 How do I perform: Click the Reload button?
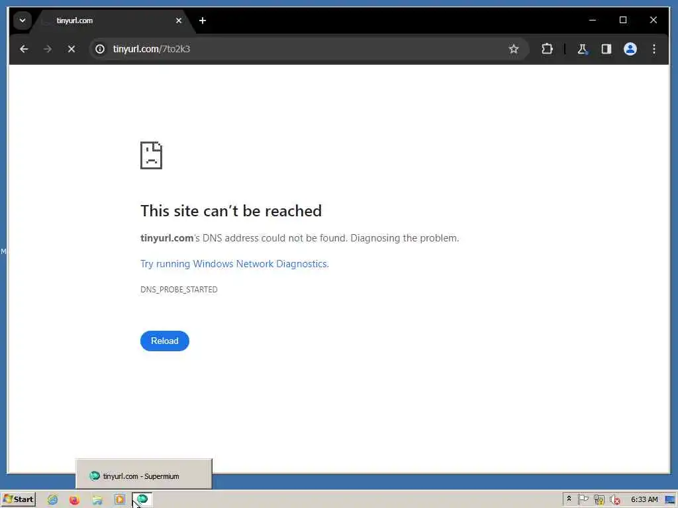coord(165,341)
